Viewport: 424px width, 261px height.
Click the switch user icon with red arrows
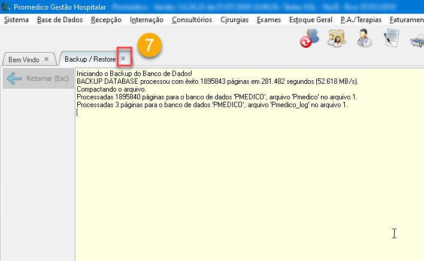(309, 41)
